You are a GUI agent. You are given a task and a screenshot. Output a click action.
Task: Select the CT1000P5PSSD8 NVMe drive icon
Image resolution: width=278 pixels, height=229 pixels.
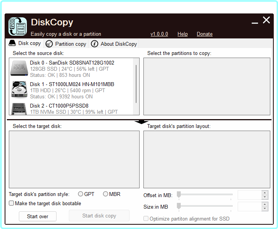coord(19,108)
